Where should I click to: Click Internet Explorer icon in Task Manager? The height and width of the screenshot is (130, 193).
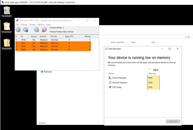pyautogui.click(x=110, y=82)
